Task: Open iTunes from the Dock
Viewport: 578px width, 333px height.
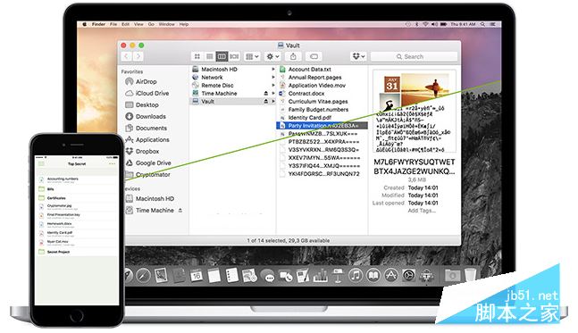Action: click(x=356, y=276)
